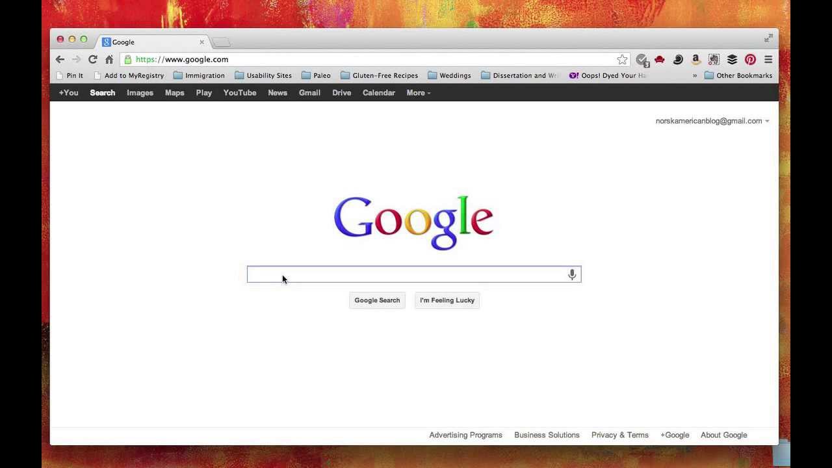The image size is (832, 468).
Task: Open the home page icon
Action: click(109, 59)
